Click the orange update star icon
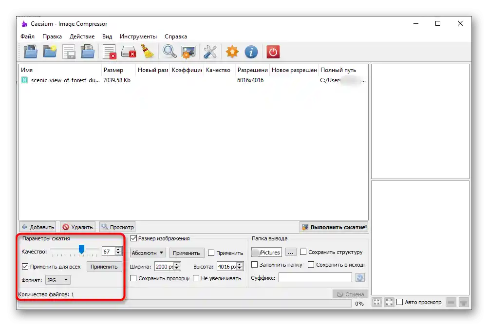This screenshot has height=326, width=488. coord(232,52)
